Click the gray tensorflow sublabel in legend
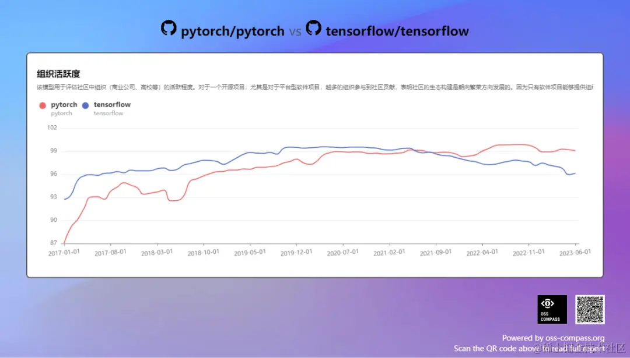Image resolution: width=630 pixels, height=358 pixels. [108, 114]
